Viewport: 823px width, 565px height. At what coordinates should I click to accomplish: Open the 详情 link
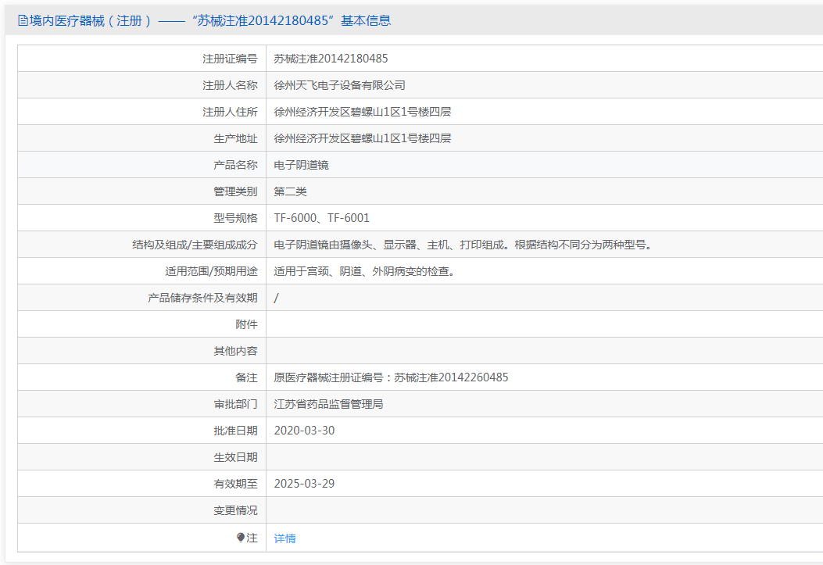[284, 538]
